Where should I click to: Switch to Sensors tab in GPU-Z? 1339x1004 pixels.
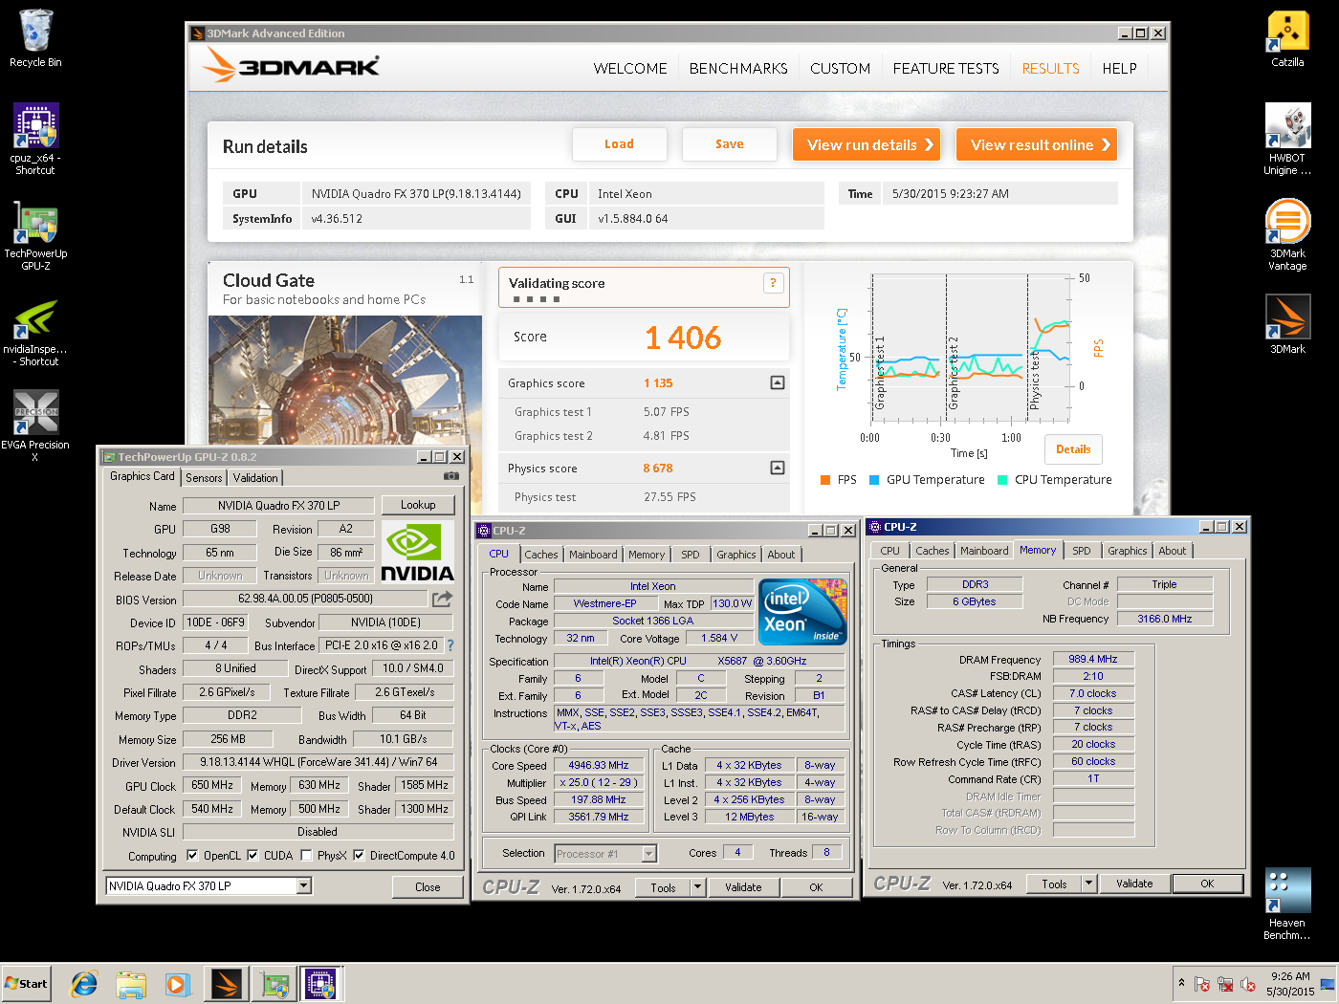coord(204,478)
